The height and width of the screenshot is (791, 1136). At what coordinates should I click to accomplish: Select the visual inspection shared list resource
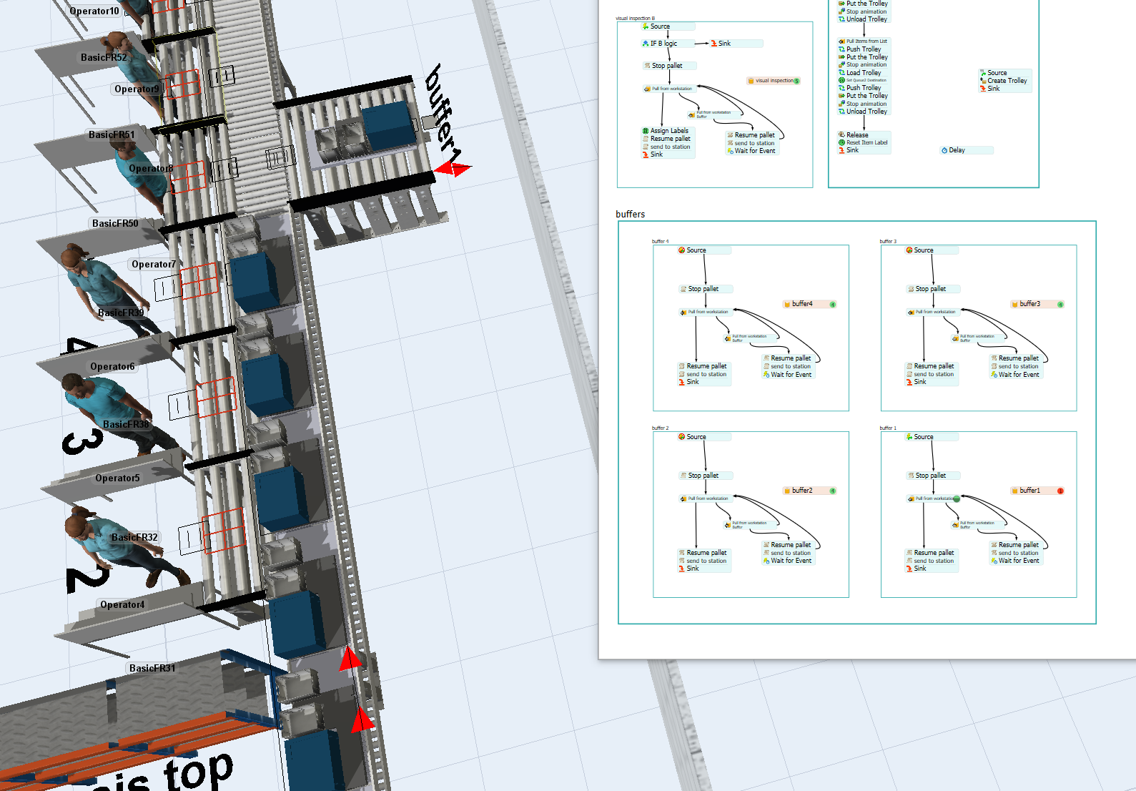[774, 81]
